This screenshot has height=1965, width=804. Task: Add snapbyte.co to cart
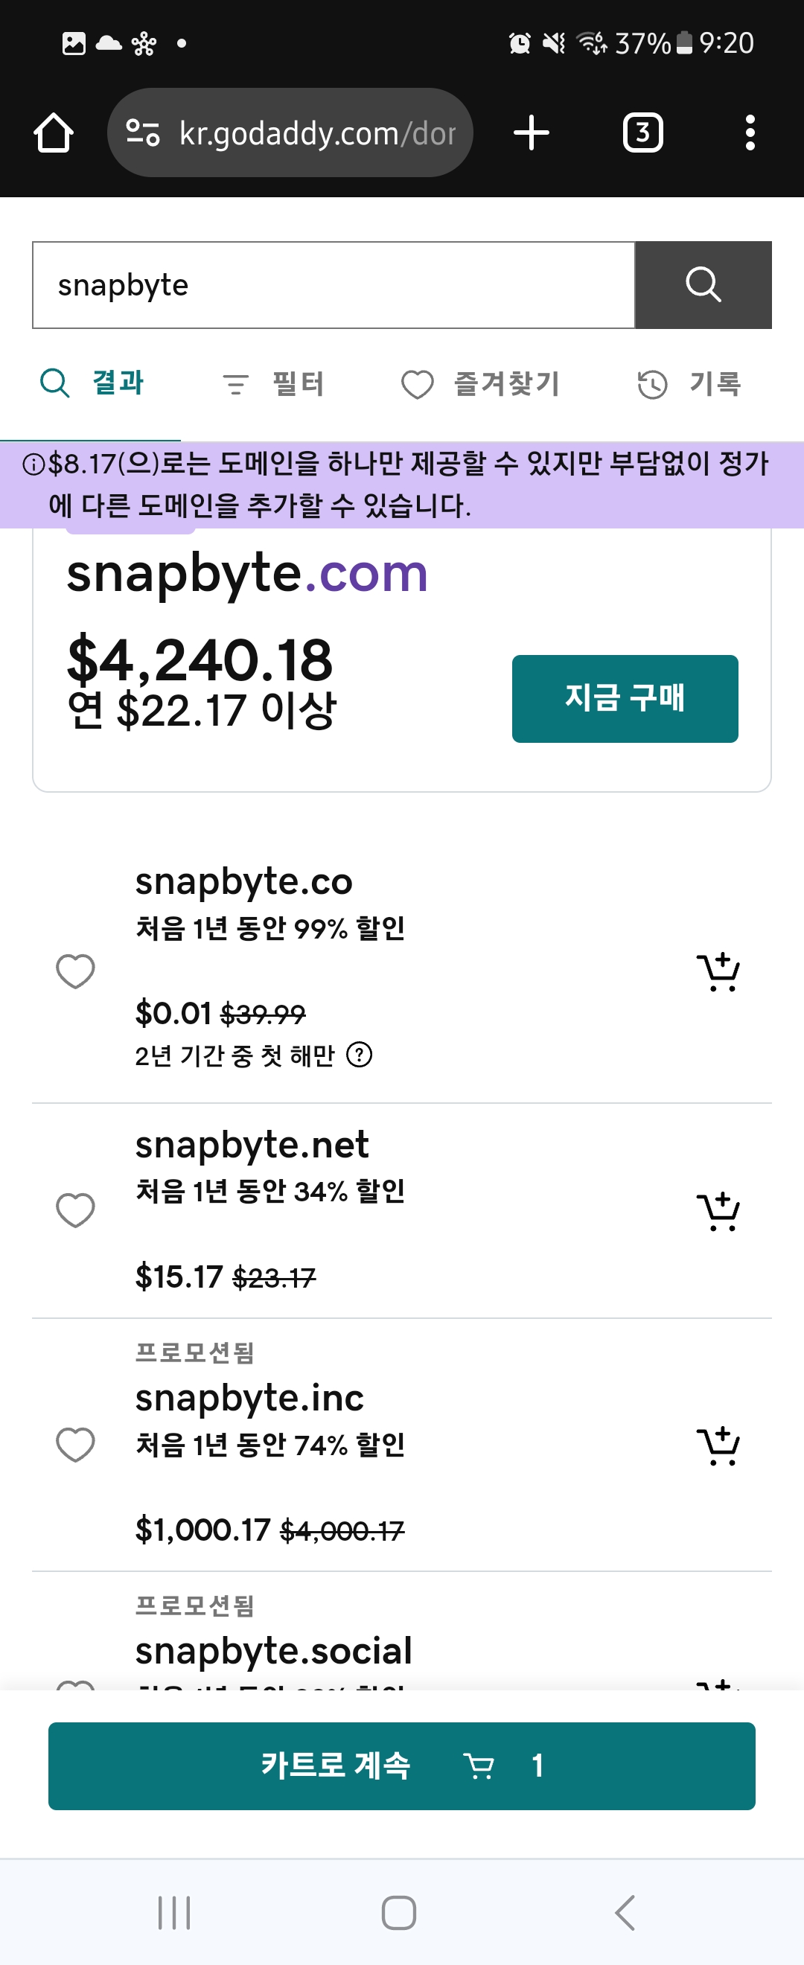pyautogui.click(x=718, y=973)
